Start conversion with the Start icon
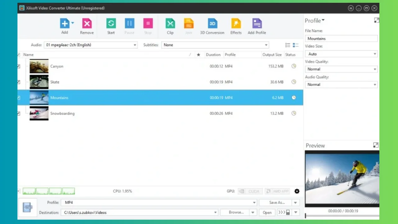Image resolution: width=398 pixels, height=224 pixels. [x=111, y=23]
